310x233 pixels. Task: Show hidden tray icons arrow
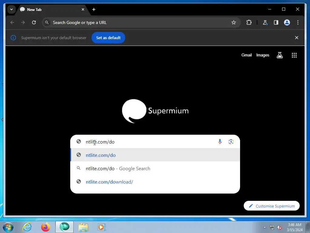coord(265,227)
